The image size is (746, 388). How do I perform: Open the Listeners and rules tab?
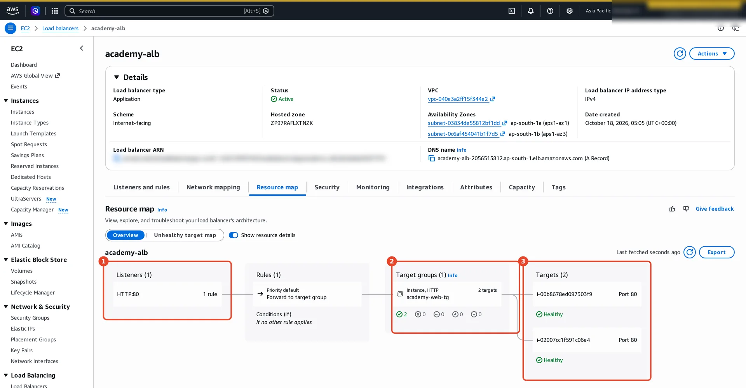point(141,187)
